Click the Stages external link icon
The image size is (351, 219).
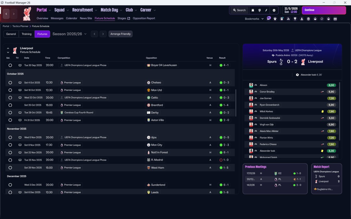tap(129, 18)
